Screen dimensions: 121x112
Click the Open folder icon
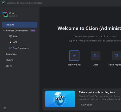96,56
